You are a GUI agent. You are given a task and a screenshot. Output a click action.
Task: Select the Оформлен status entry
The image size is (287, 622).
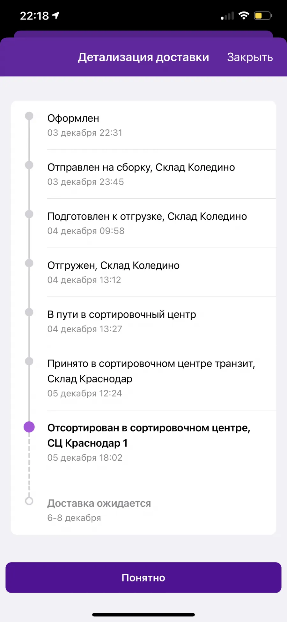click(x=143, y=125)
